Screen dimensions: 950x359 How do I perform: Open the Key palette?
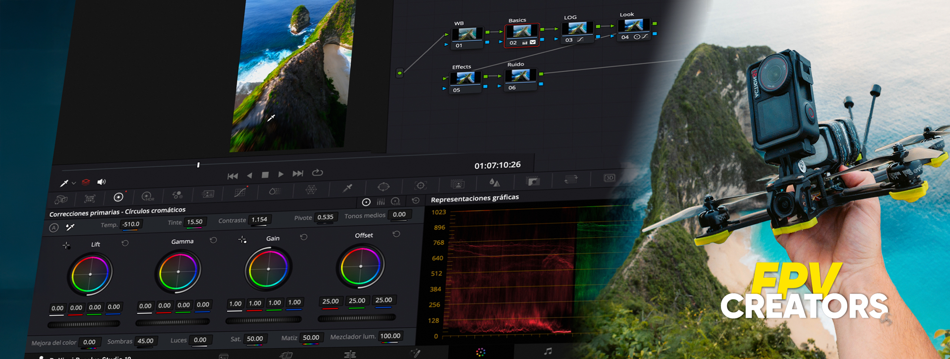coord(533,181)
